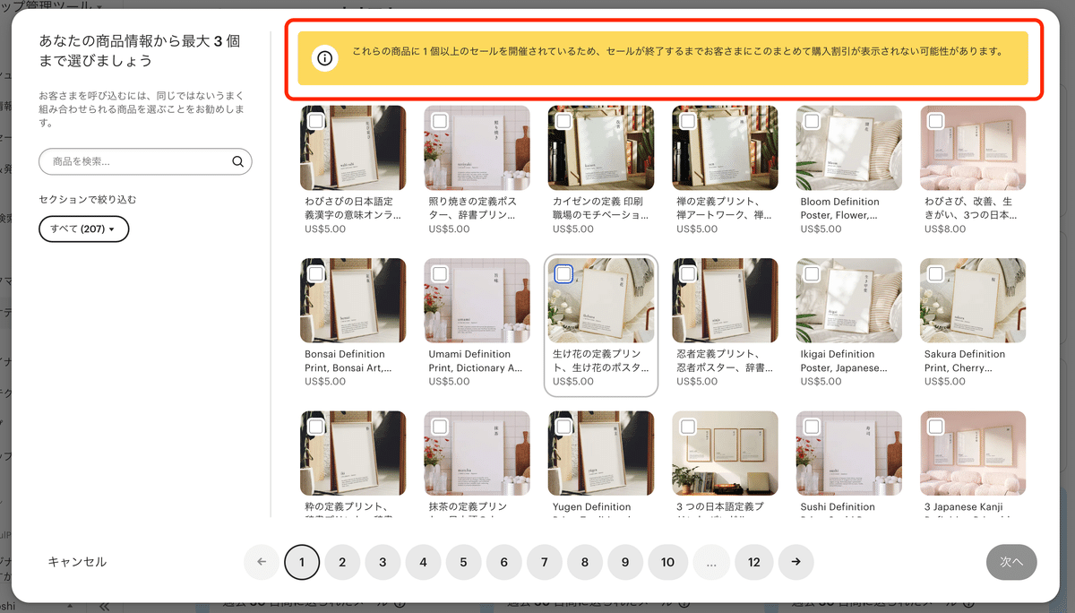
Task: Click the magnifier search icon
Action: point(237,162)
